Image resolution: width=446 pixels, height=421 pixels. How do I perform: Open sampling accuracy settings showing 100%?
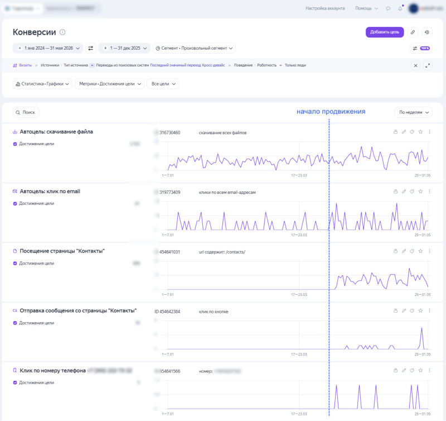(x=421, y=48)
